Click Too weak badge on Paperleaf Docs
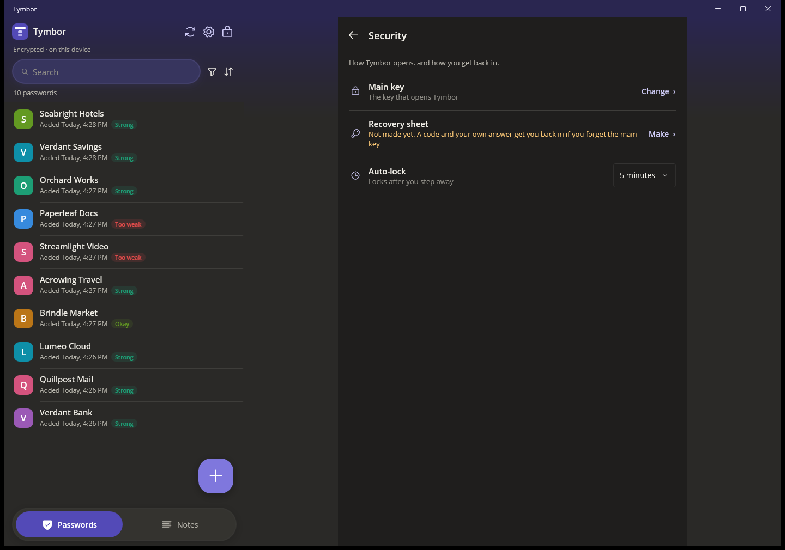The height and width of the screenshot is (550, 785). pos(128,224)
